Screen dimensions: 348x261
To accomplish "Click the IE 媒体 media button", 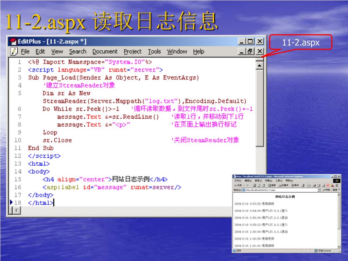I will (295, 185).
